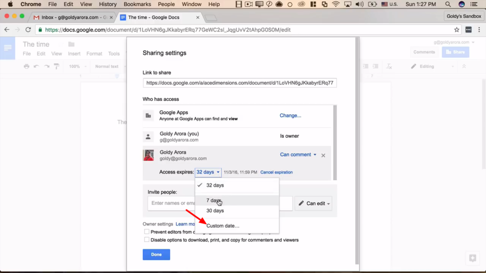The width and height of the screenshot is (486, 273).
Task: Click the folder icon beside document title
Action: coord(71,44)
